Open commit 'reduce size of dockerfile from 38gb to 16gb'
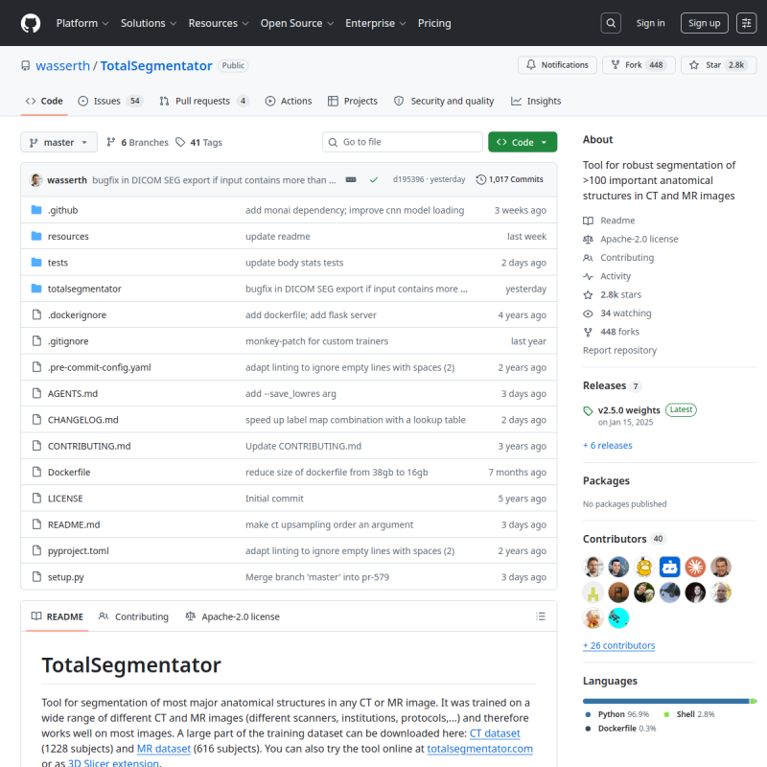767x767 pixels. coord(337,472)
